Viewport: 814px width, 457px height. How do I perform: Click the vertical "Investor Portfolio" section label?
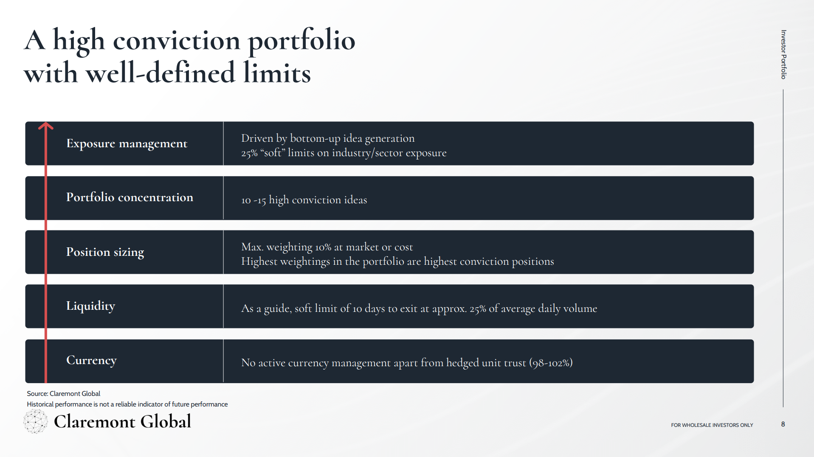tap(783, 54)
